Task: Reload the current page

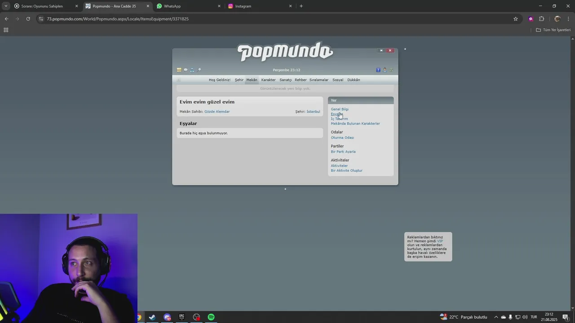Action: tap(28, 19)
